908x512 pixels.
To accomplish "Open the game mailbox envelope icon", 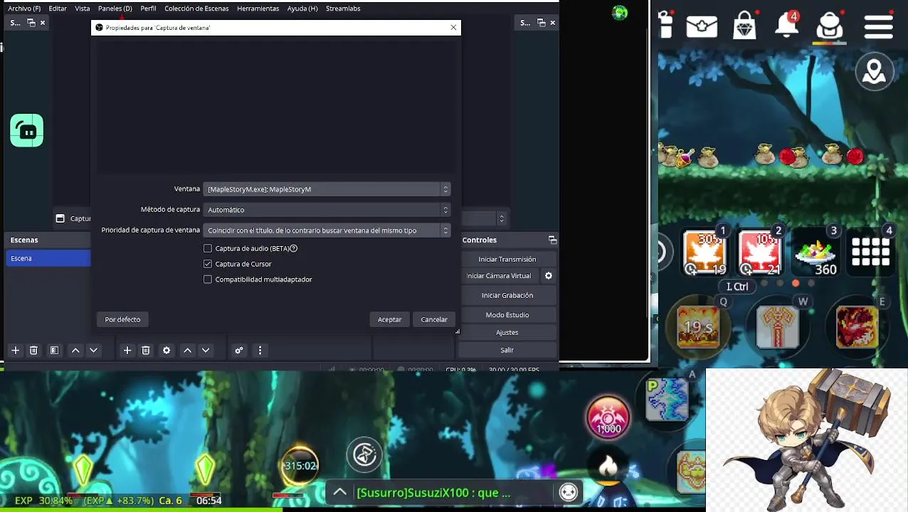I will click(x=702, y=26).
